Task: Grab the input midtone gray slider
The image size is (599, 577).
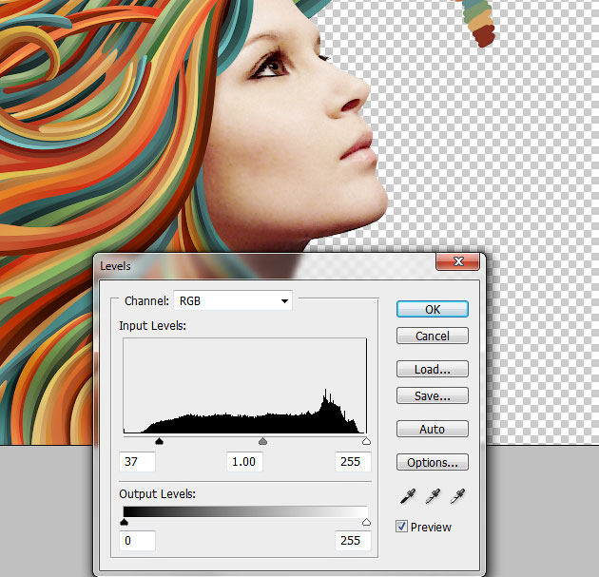Action: [x=262, y=441]
